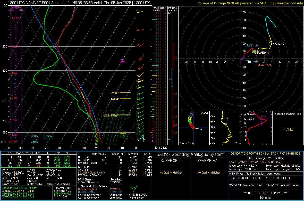
Task: Click the Bunkers Left = label
Action: (x=87, y=192)
